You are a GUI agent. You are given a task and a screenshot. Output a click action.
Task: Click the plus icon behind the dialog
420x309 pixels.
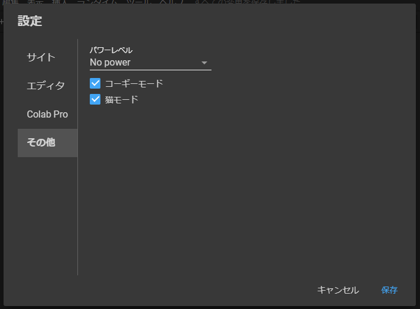tap(2, 22)
